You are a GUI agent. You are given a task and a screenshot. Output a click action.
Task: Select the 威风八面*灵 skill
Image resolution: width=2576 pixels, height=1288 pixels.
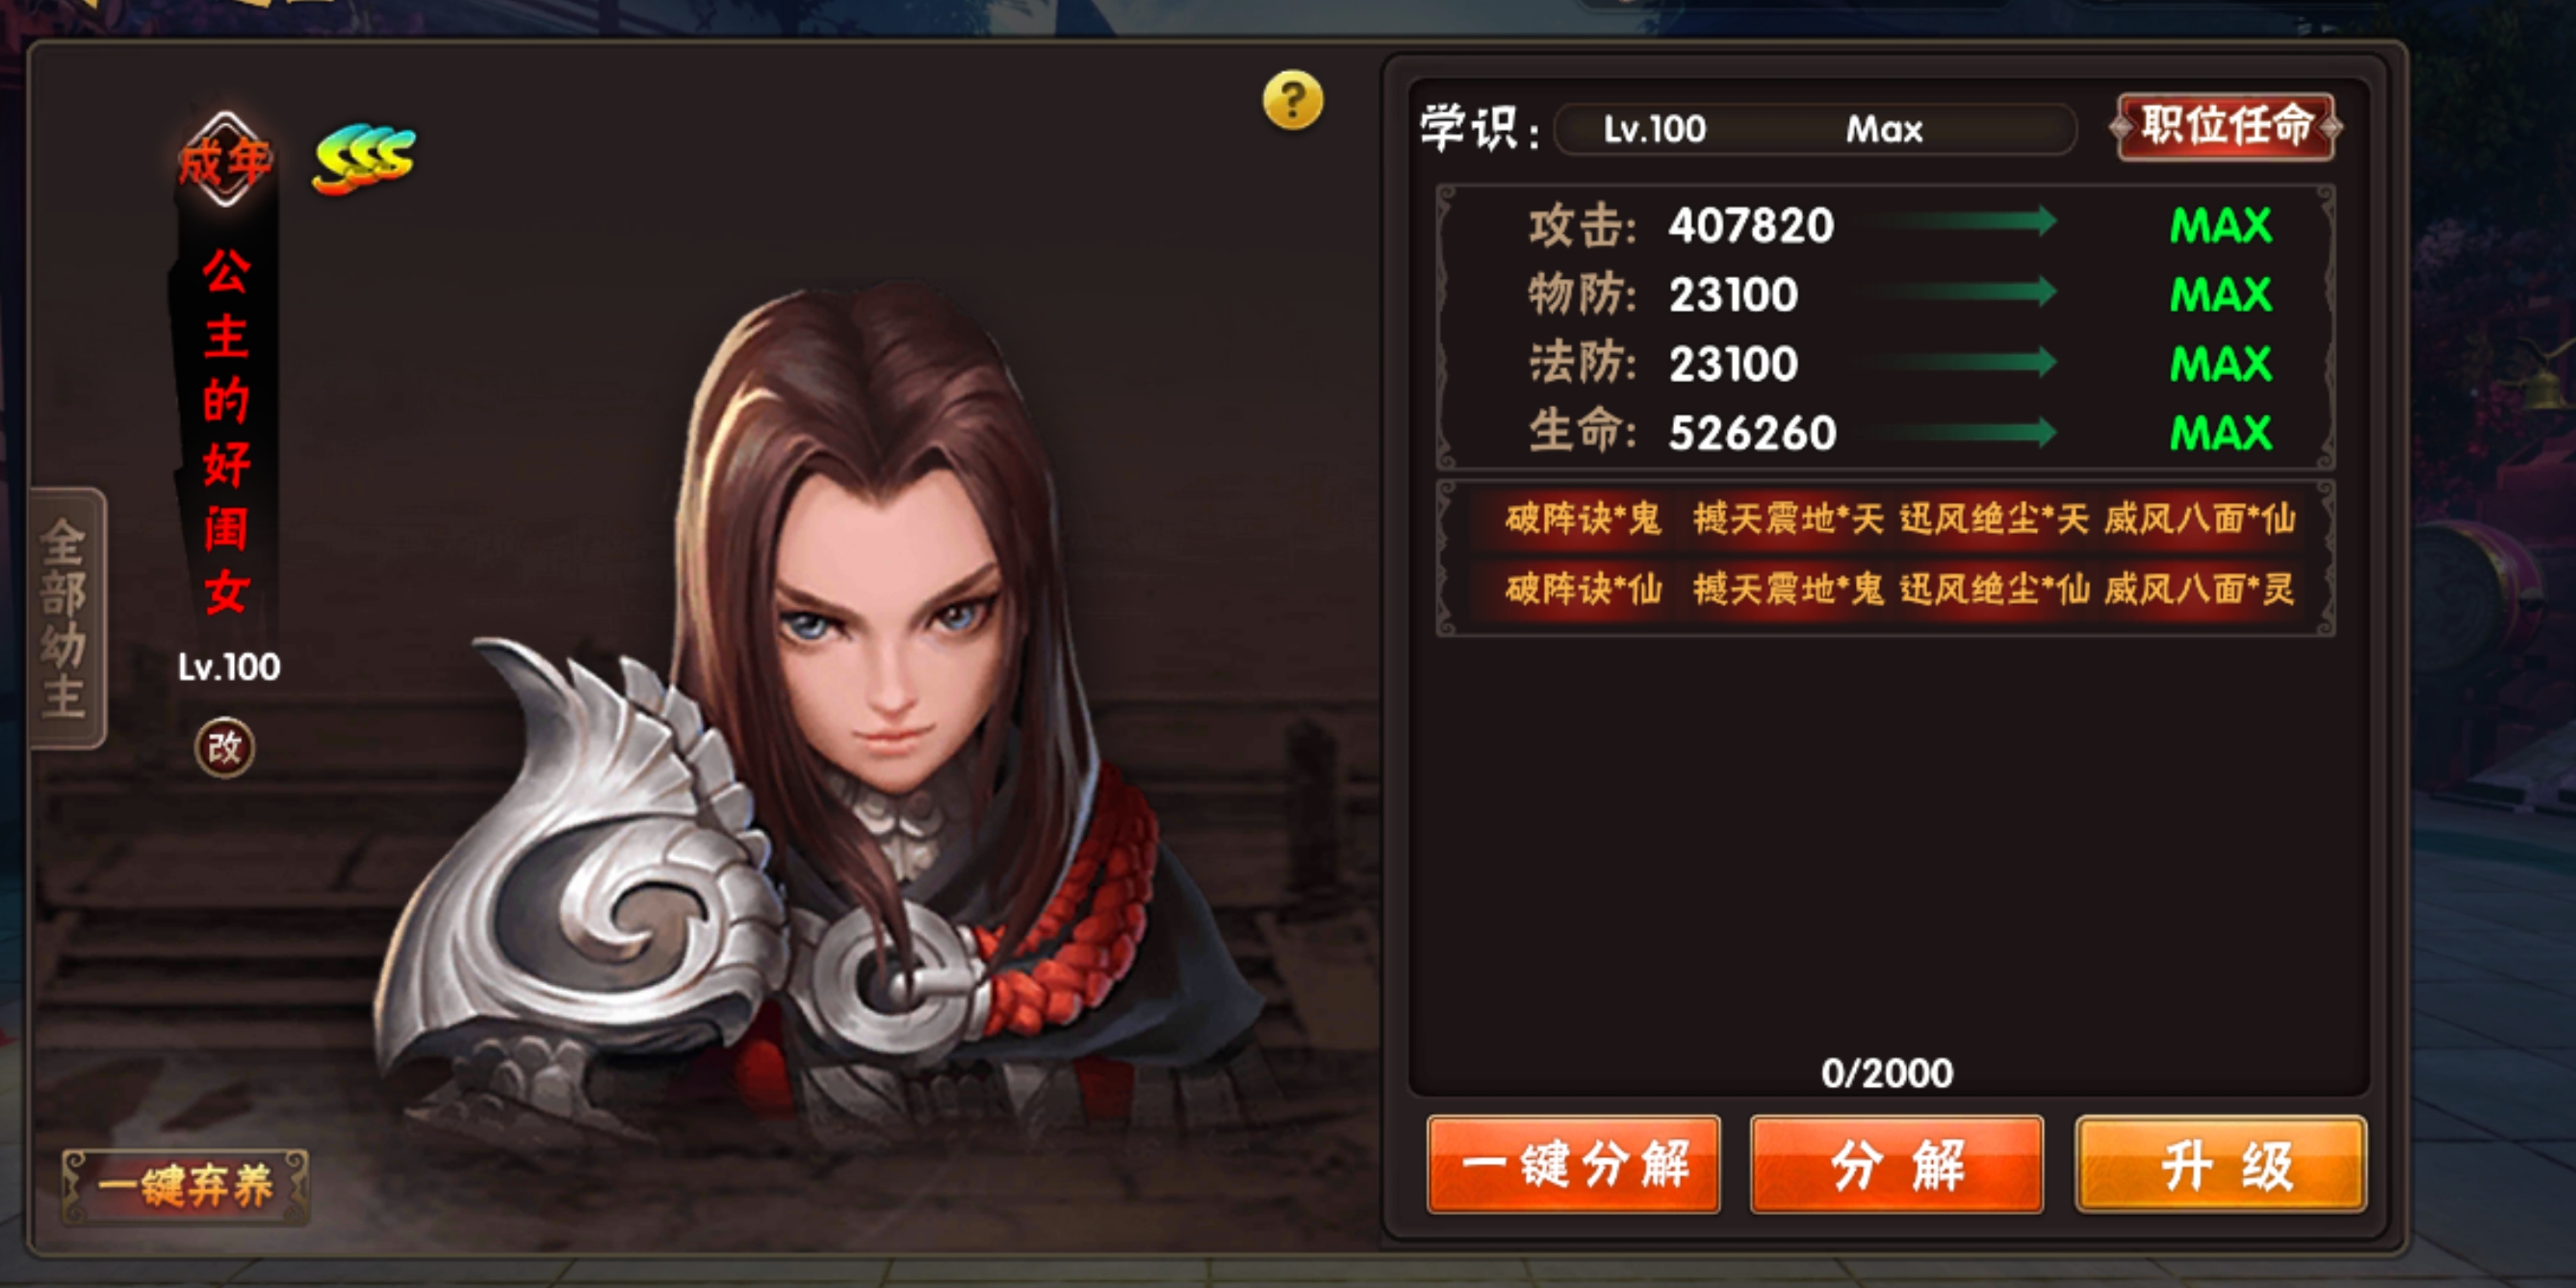[2200, 590]
